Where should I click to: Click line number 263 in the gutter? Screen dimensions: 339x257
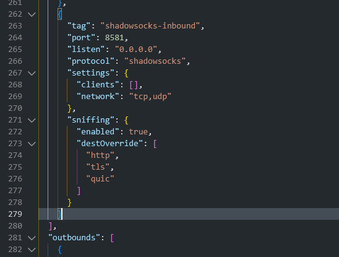[15, 26]
